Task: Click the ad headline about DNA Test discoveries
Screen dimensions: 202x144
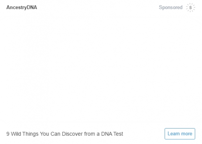Action: click(65, 134)
